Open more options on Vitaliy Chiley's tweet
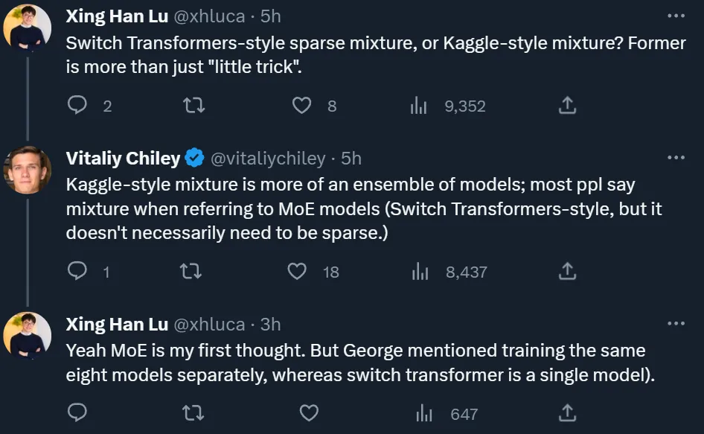This screenshot has height=434, width=704. (676, 158)
